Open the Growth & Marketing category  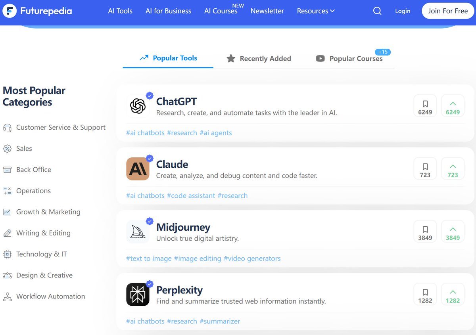coord(48,212)
